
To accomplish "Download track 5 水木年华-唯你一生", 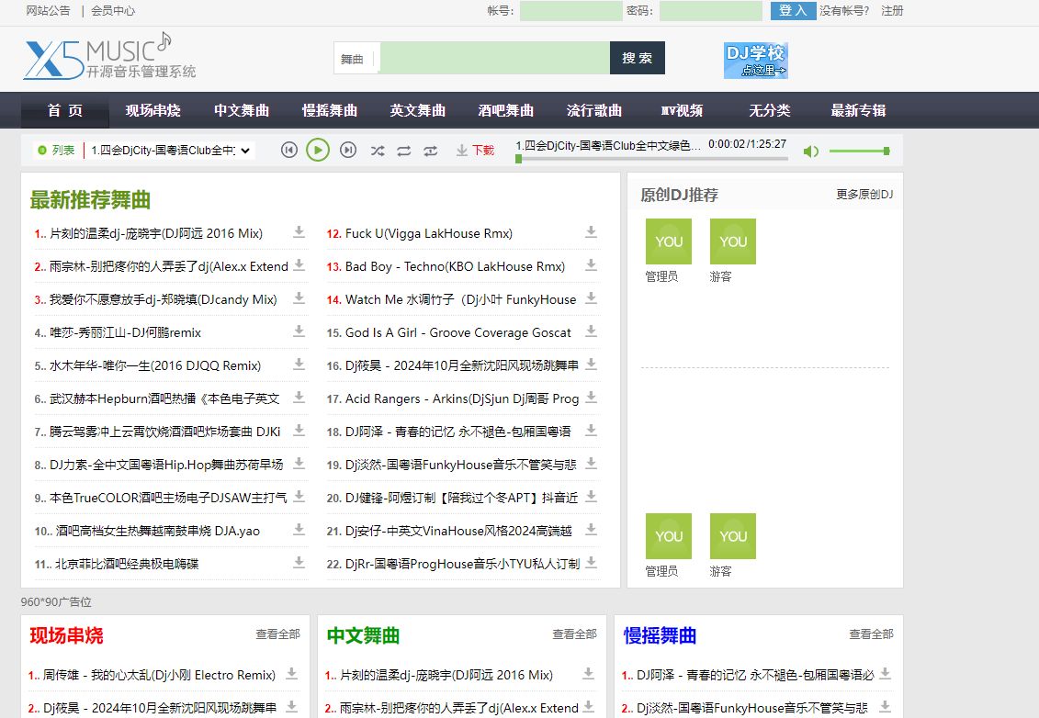I will point(299,365).
